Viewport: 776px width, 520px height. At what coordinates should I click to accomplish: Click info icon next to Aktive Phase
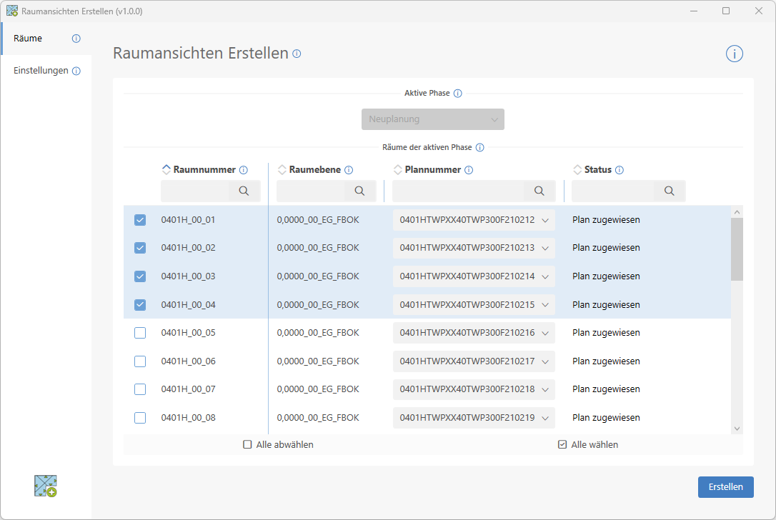458,94
